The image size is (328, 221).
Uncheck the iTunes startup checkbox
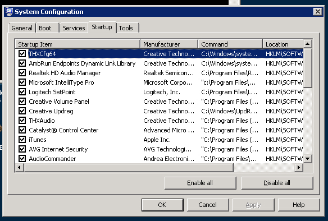point(22,140)
